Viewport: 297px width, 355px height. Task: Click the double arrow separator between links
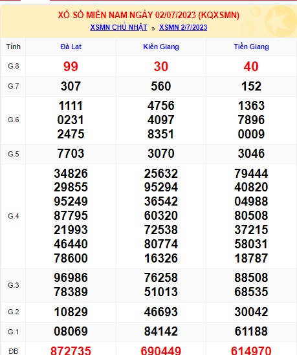[153, 28]
